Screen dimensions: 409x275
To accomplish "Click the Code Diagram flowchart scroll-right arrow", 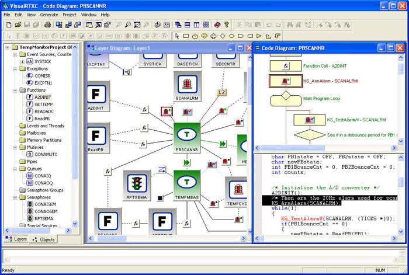I will pos(394,148).
